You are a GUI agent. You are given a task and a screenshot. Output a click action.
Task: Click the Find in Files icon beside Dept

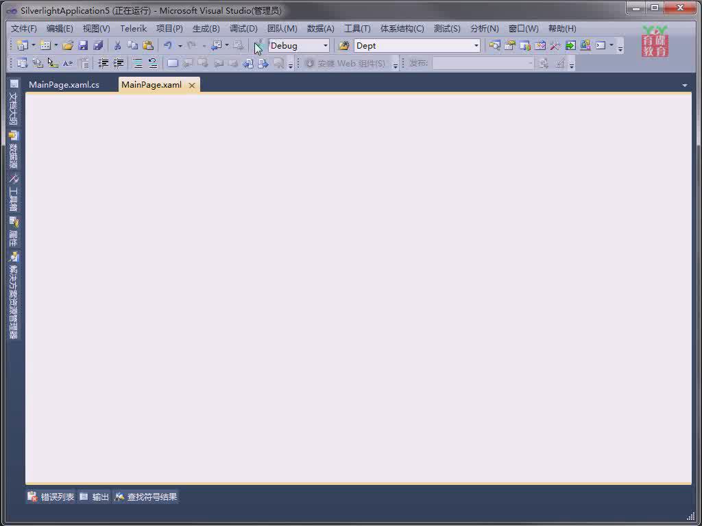click(343, 46)
